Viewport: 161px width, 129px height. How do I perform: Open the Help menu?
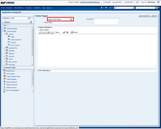point(138,2)
